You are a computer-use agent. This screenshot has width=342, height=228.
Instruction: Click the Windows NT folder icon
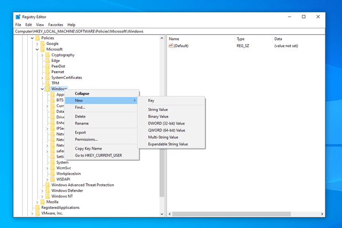(48, 196)
